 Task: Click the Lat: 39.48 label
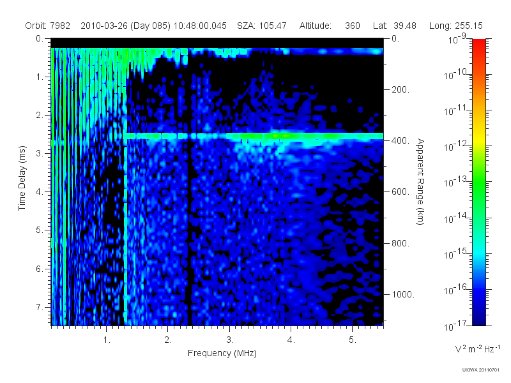point(395,26)
